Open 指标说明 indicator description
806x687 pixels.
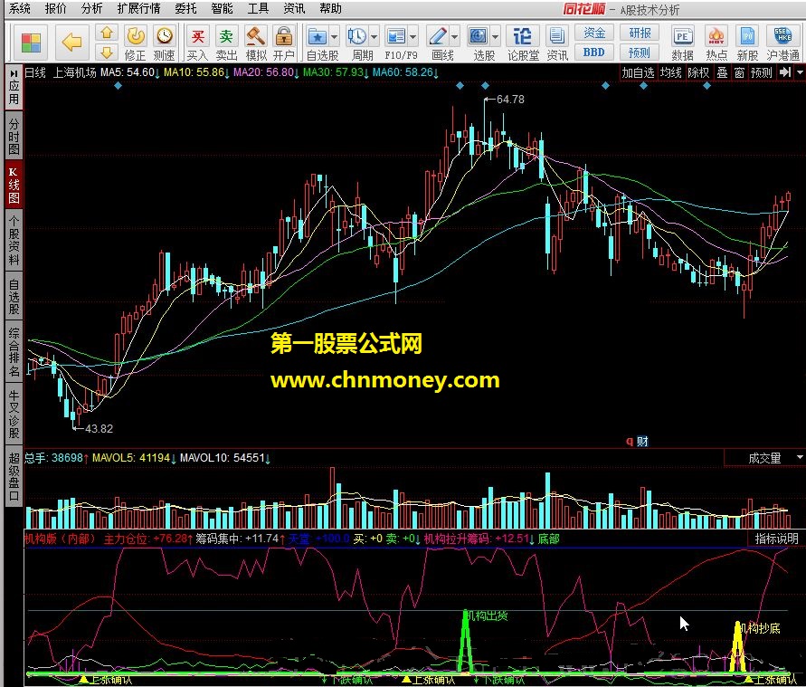tap(776, 539)
